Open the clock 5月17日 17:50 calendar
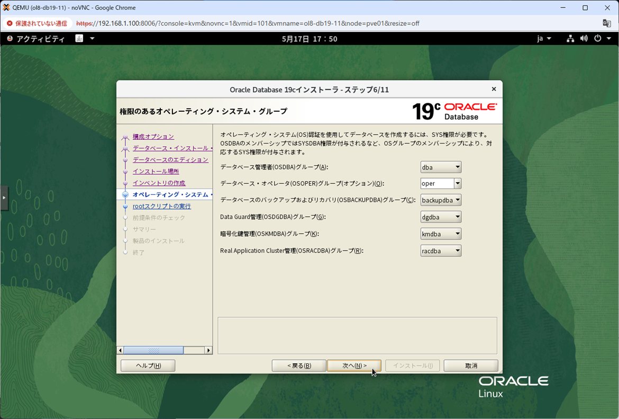The height and width of the screenshot is (419, 619). 309,39
